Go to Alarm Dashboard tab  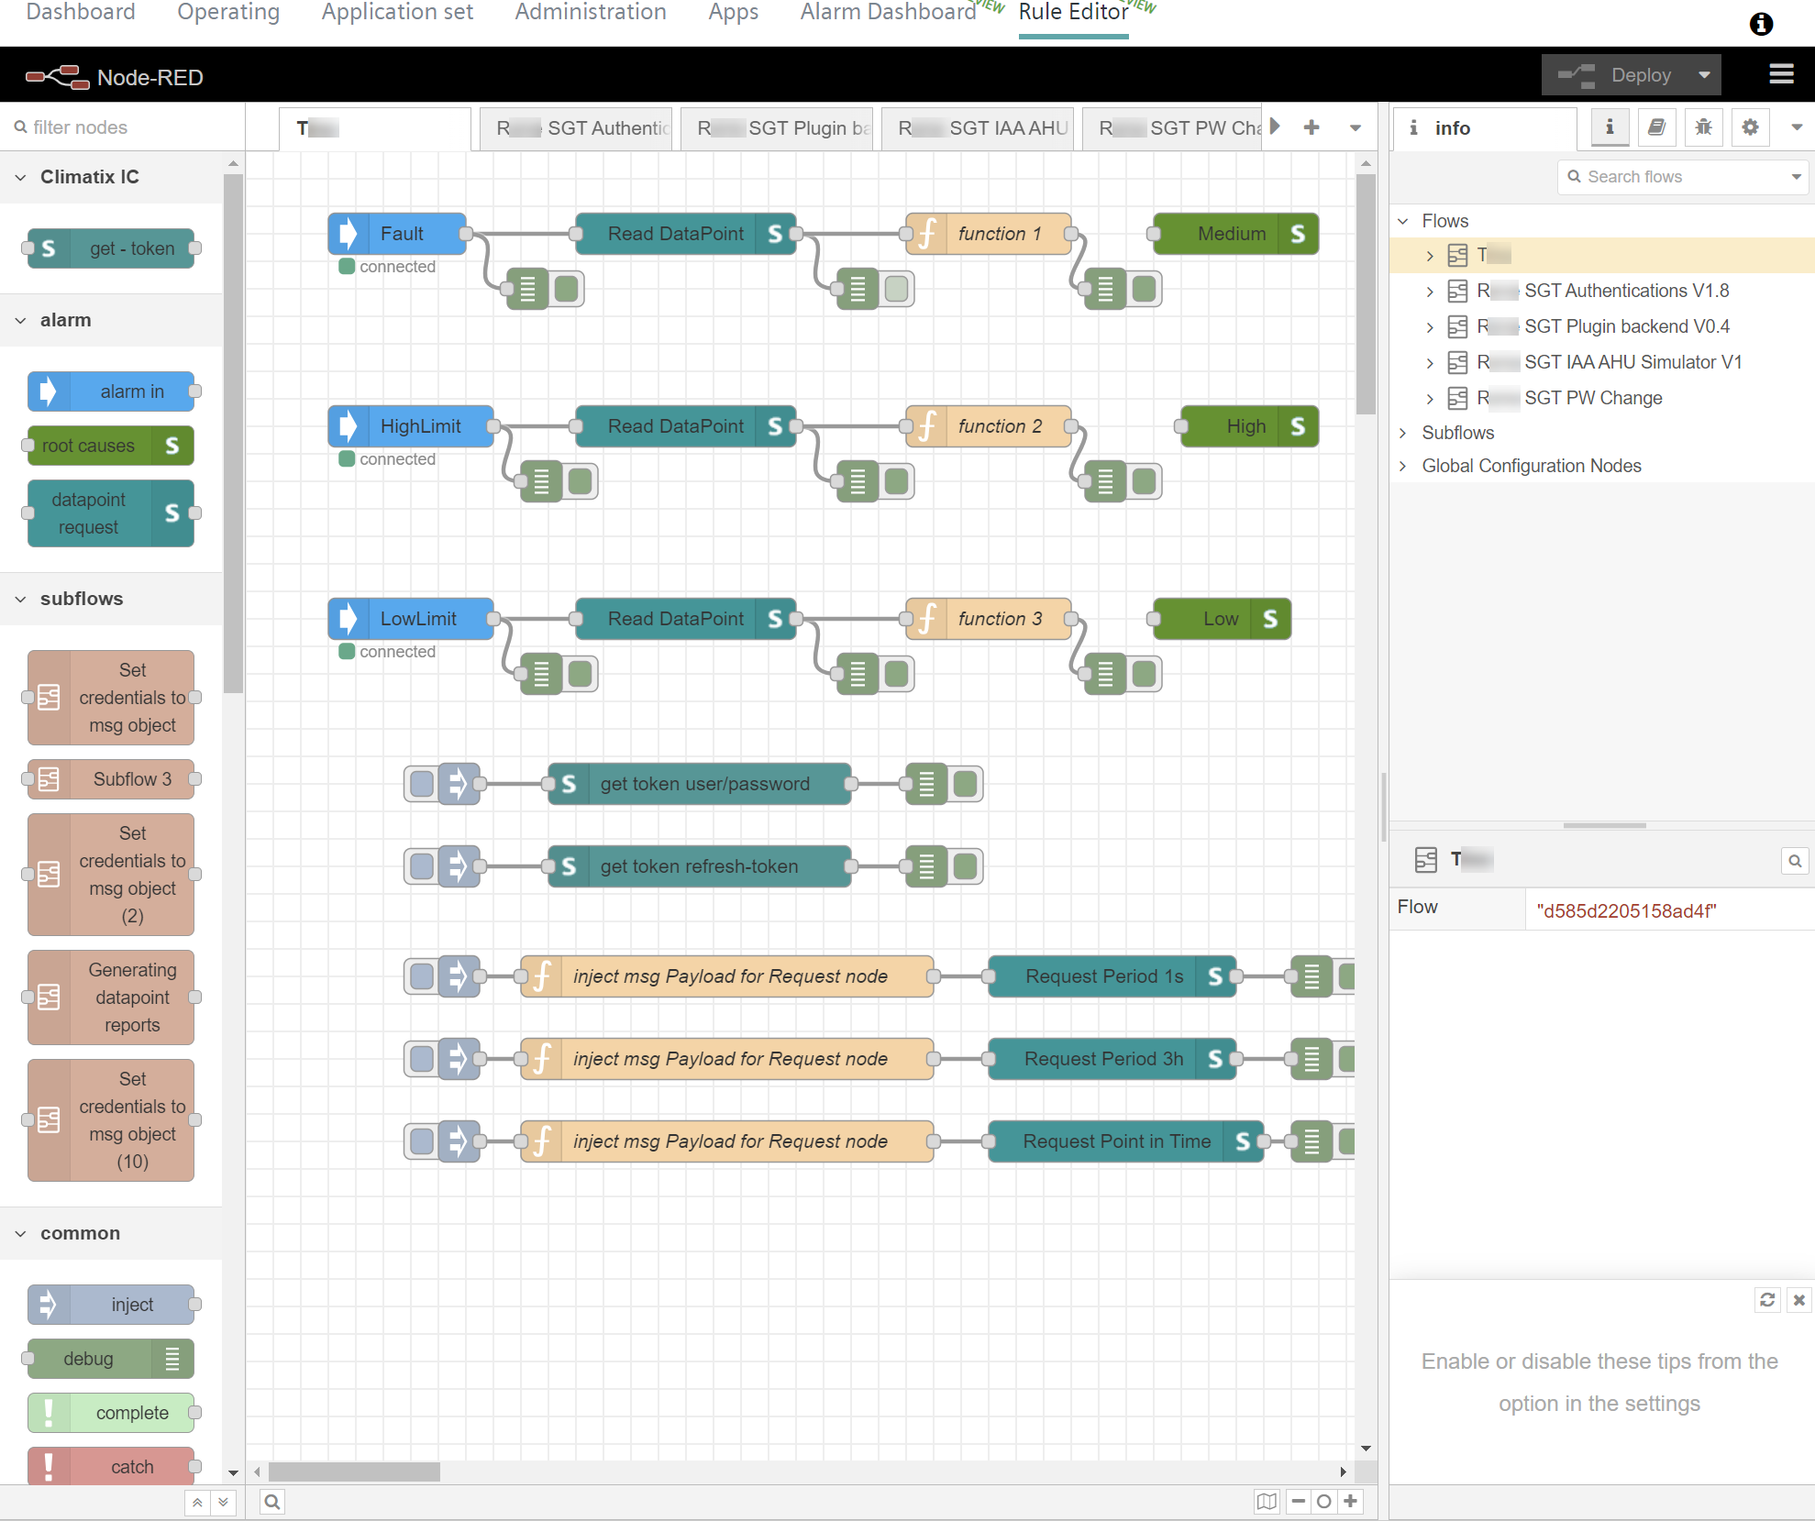888,13
